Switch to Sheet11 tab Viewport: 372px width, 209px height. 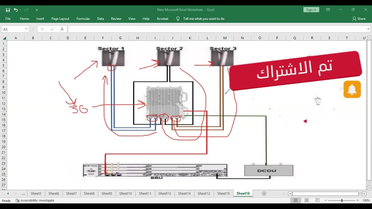[x=145, y=194]
